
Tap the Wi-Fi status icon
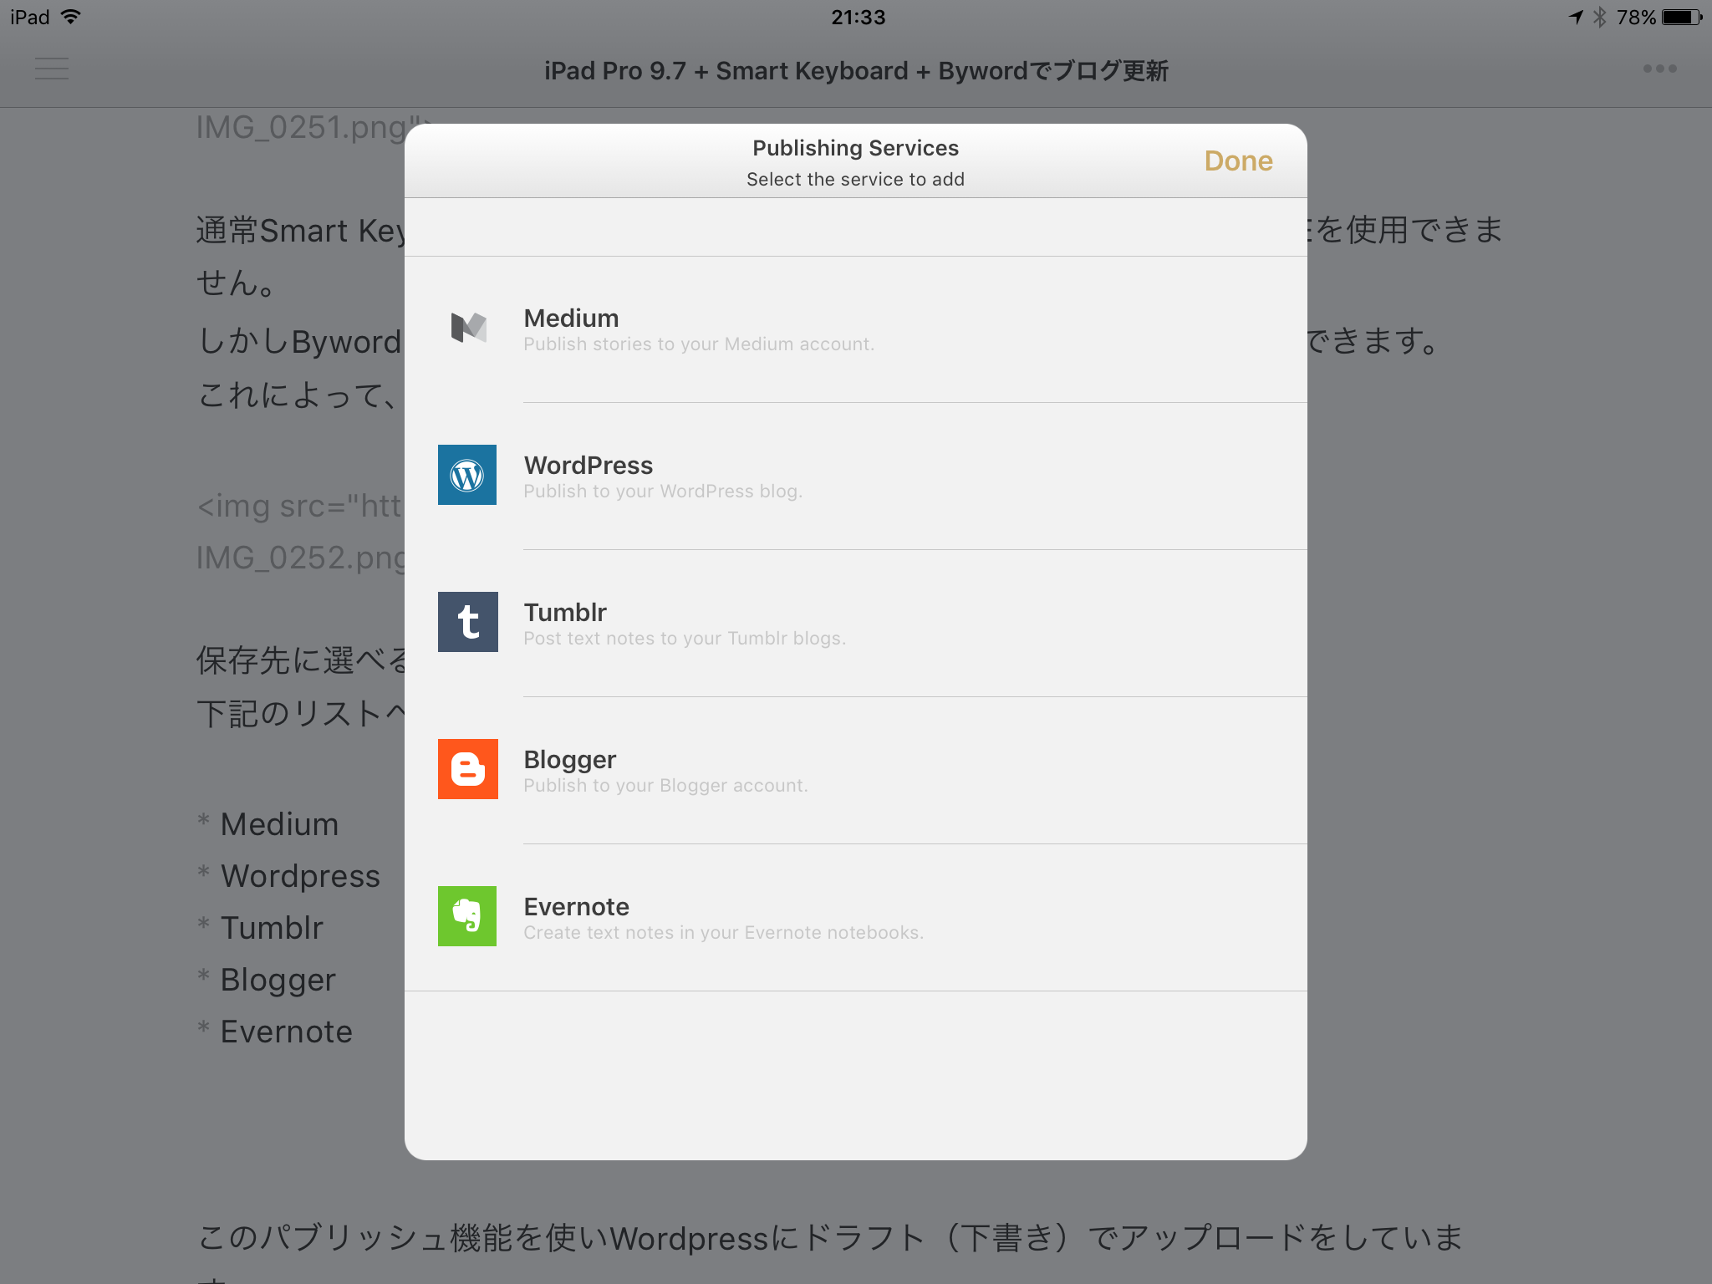click(x=71, y=17)
